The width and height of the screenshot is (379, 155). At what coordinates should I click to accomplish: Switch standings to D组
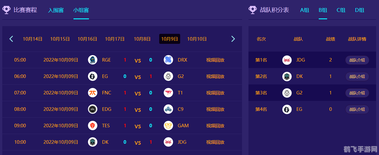click(360, 10)
